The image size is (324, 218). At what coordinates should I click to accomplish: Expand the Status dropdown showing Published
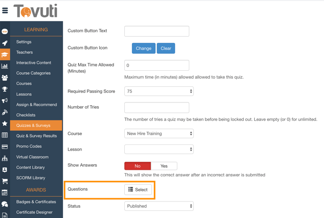[159, 206]
